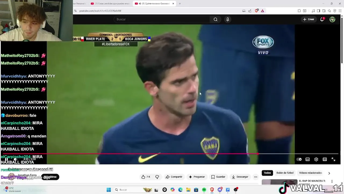Toggle the autoplay switch in the player
Image resolution: width=344 pixels, height=194 pixels.
click(299, 160)
